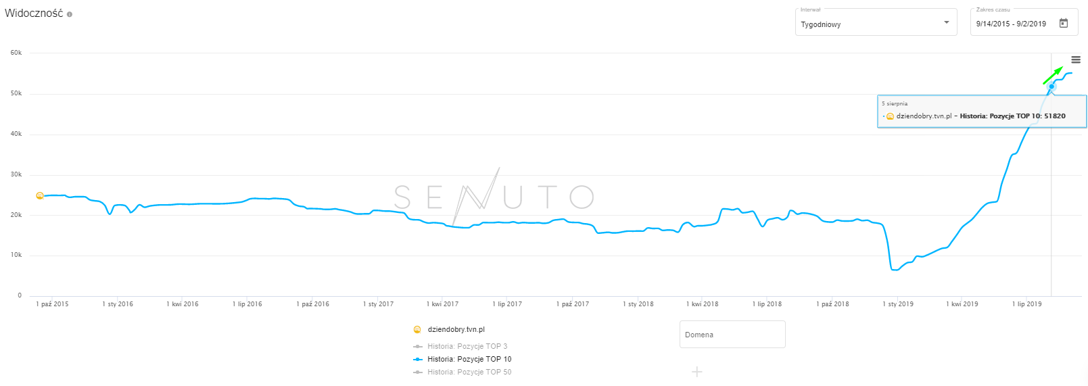Click the dziendobry.tvn.pl legend label
The image size is (1088, 386).
[x=456, y=330]
